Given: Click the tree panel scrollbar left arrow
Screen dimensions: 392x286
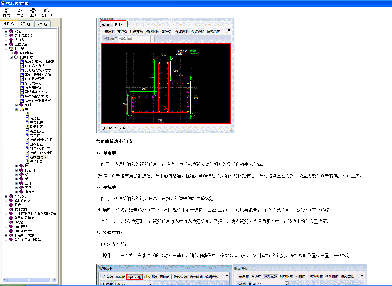Looking at the screenshot, I should (5, 280).
